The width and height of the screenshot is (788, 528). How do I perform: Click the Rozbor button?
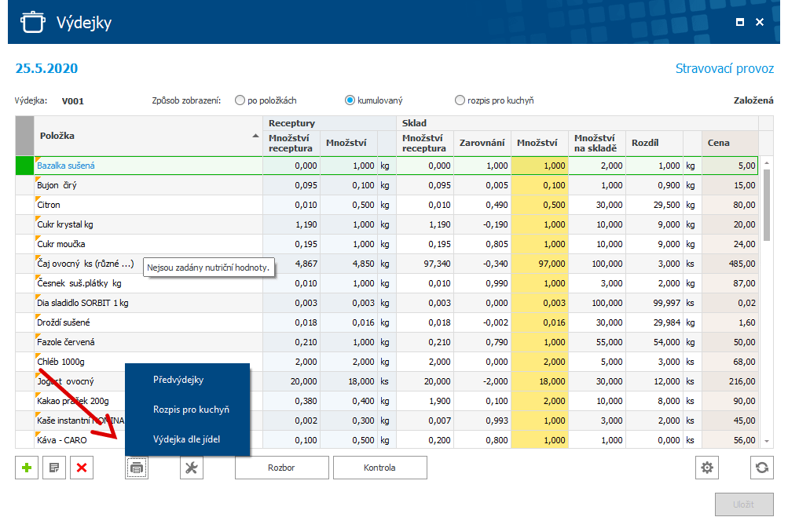tap(281, 468)
